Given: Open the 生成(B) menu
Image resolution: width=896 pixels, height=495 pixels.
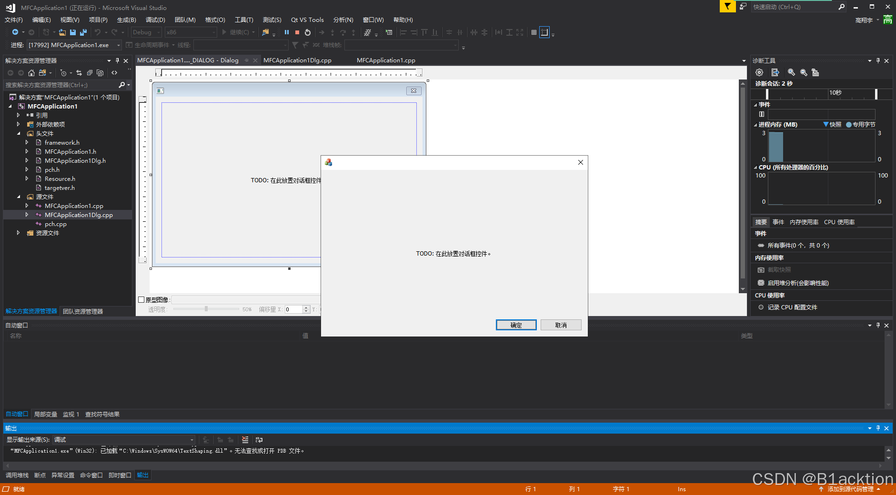Looking at the screenshot, I should click(x=127, y=20).
